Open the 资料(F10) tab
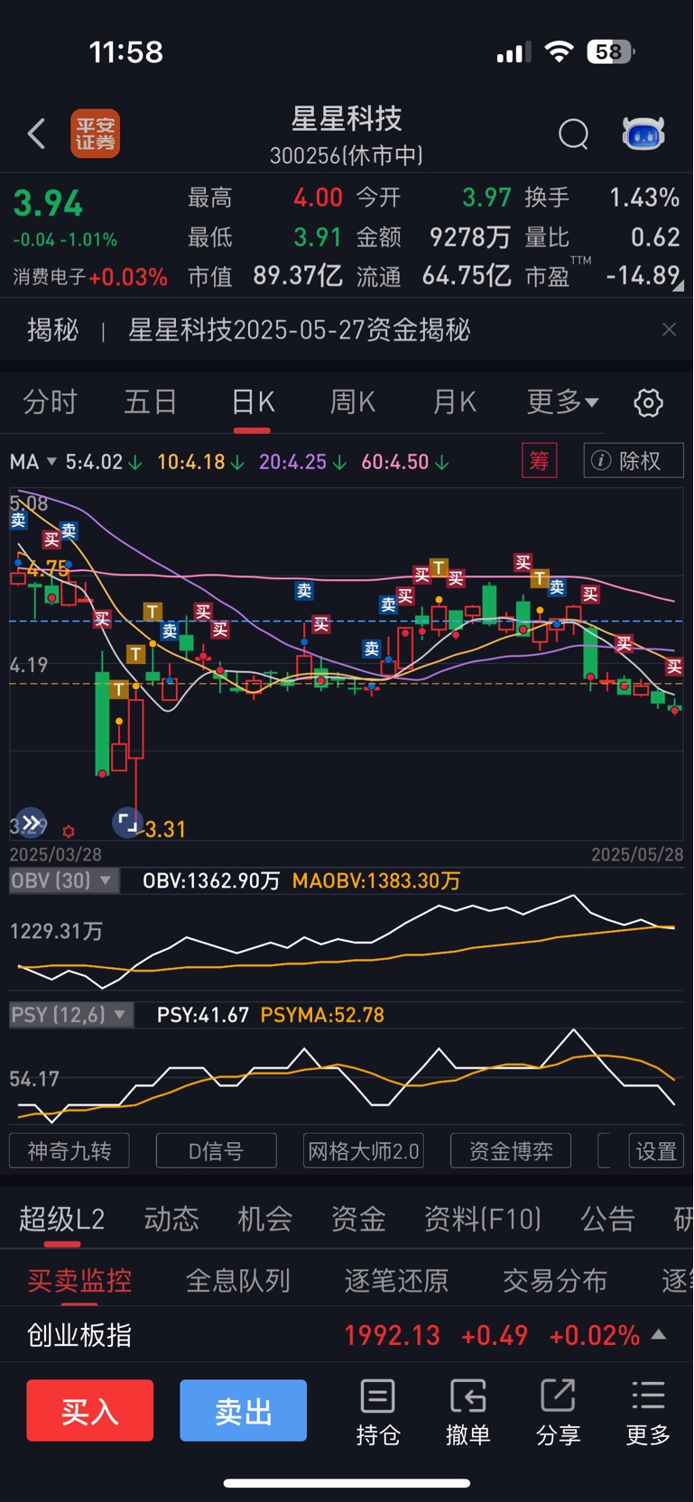The width and height of the screenshot is (694, 1502). point(483,1220)
